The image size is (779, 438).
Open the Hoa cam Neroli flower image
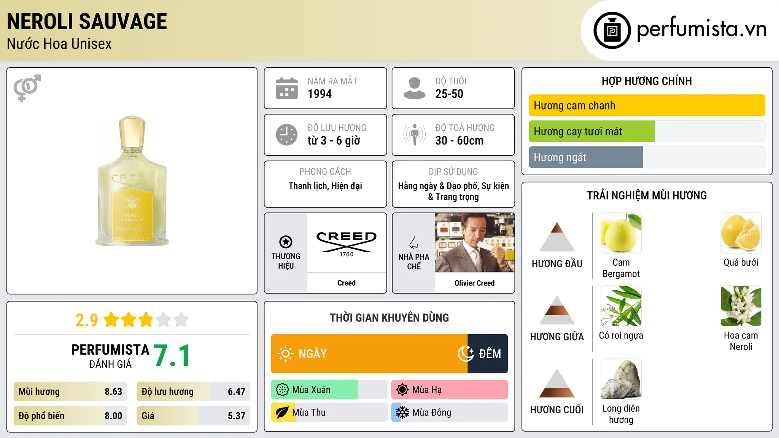tap(741, 306)
